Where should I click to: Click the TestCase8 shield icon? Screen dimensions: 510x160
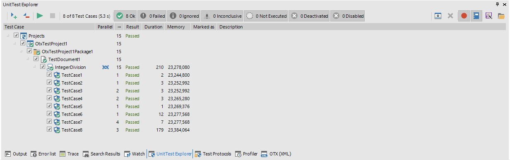57,130
